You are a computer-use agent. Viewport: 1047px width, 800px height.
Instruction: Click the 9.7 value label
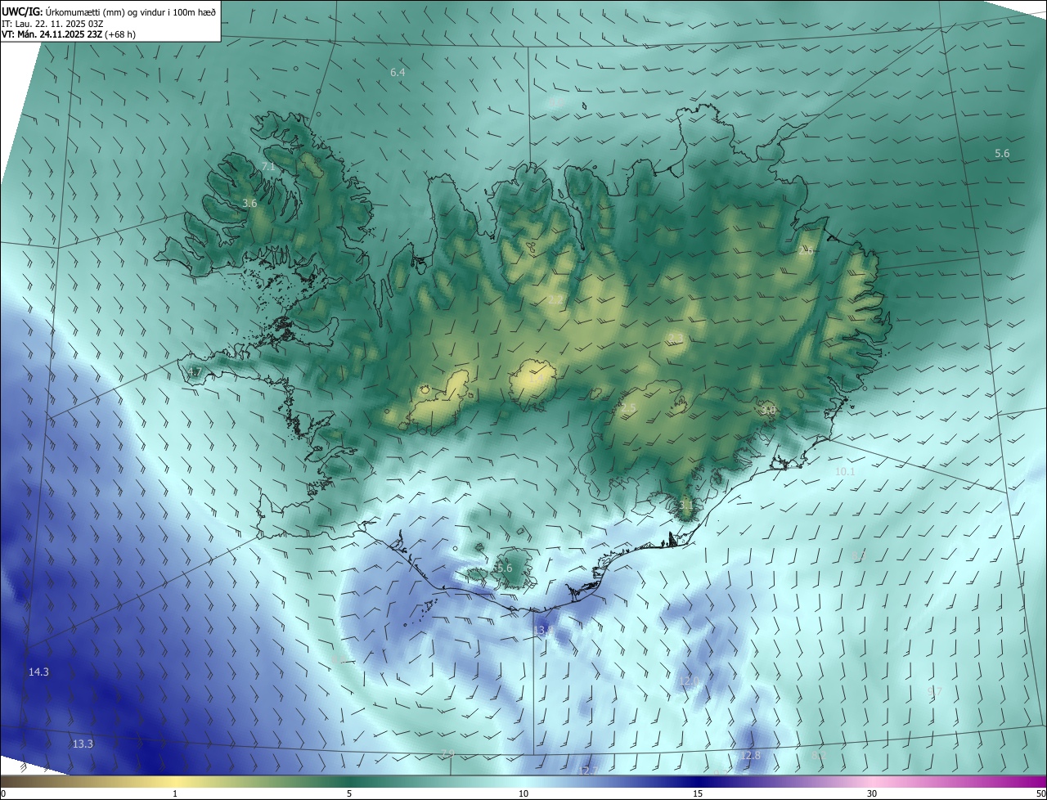(935, 692)
